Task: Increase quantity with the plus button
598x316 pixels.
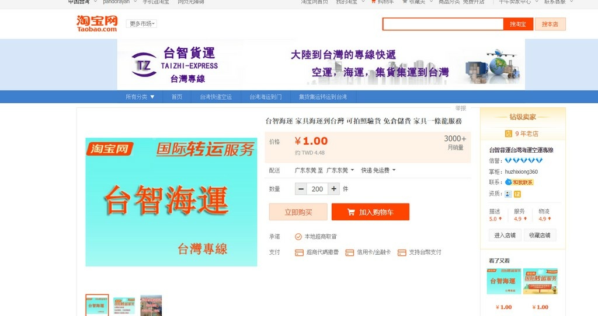Action: 333,189
